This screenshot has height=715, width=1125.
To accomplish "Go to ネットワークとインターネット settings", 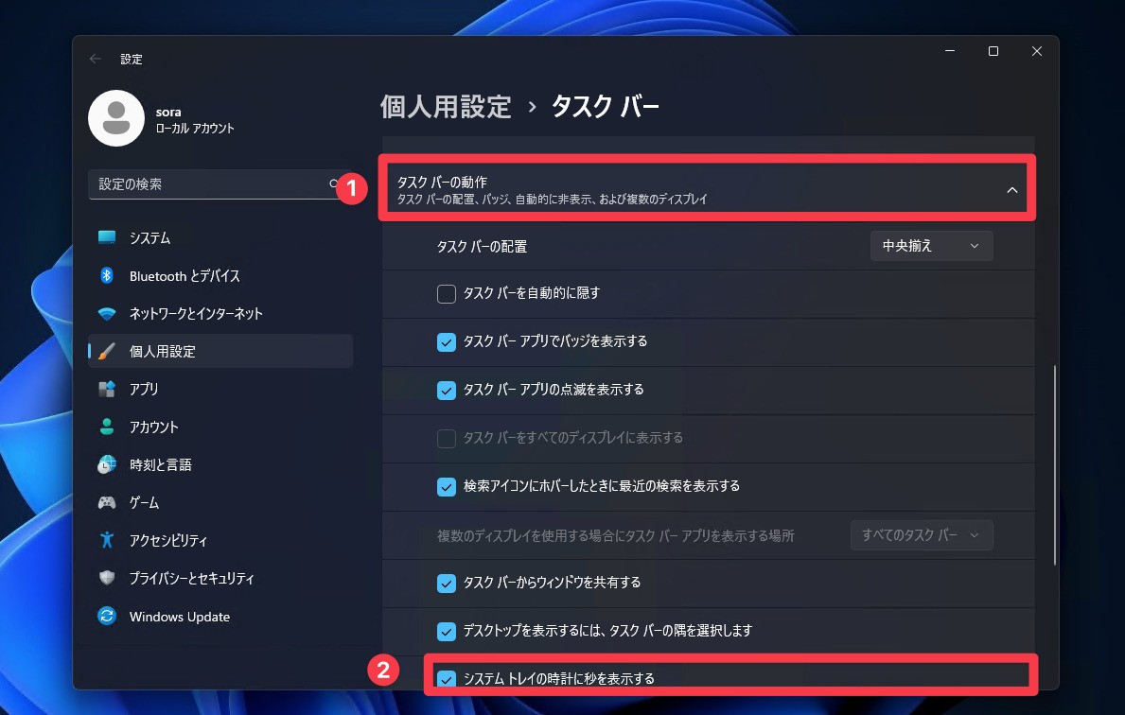I will click(220, 313).
